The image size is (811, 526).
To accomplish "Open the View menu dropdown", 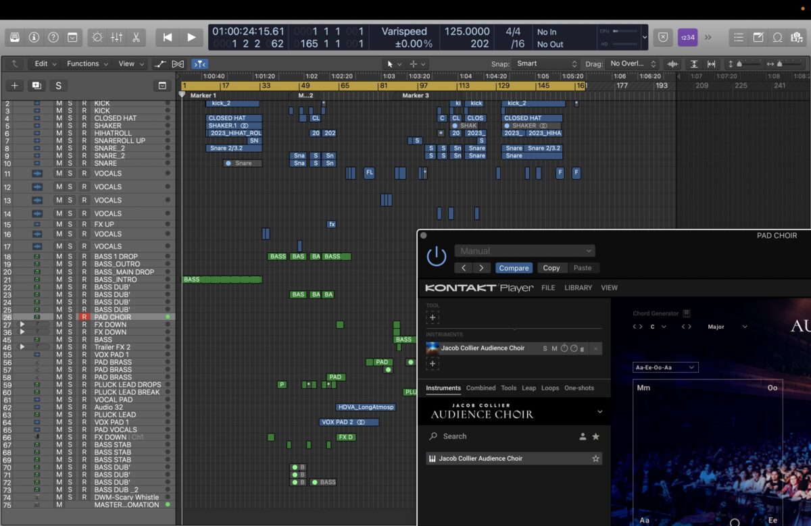I will click(x=131, y=63).
